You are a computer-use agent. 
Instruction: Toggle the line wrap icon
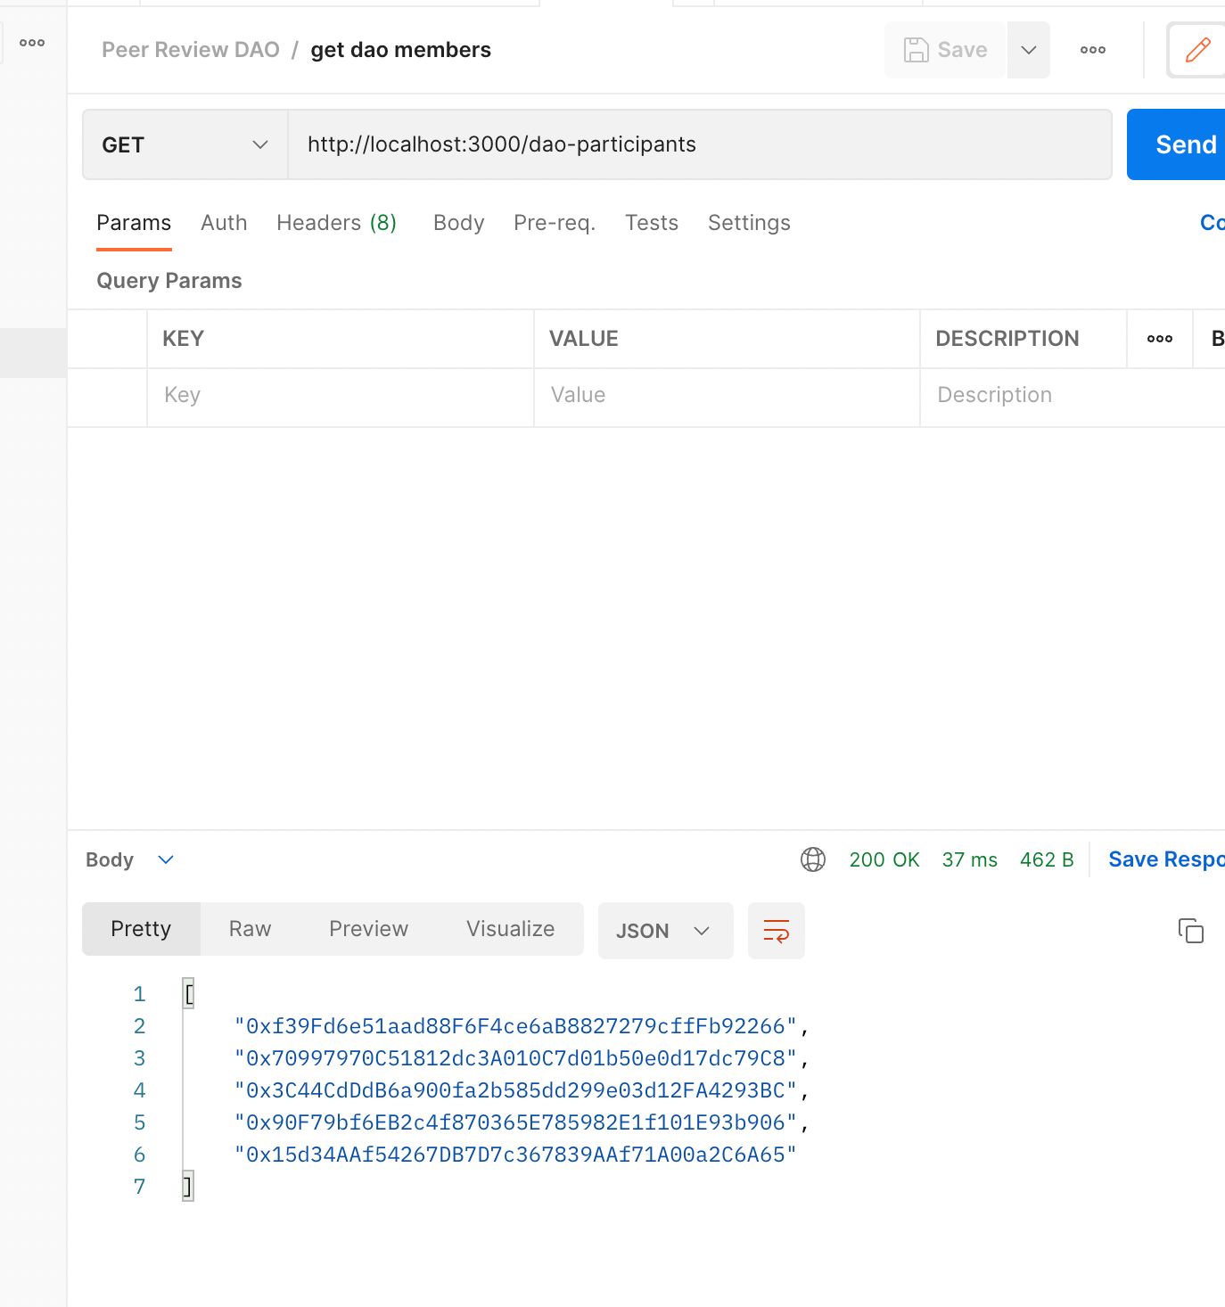pyautogui.click(x=777, y=931)
